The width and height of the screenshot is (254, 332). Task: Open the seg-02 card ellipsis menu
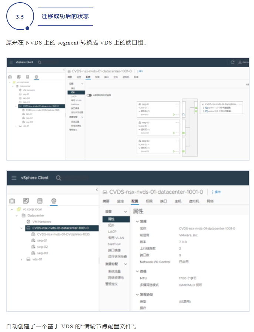click(x=177, y=122)
